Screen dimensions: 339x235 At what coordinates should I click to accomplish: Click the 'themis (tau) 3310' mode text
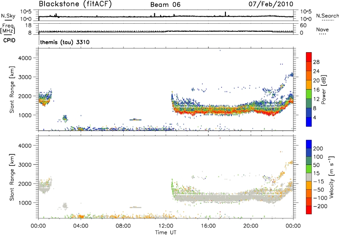pyautogui.click(x=65, y=42)
